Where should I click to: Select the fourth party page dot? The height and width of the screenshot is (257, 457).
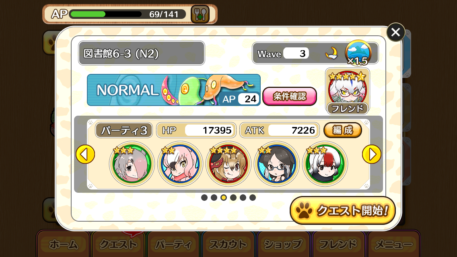tap(233, 198)
